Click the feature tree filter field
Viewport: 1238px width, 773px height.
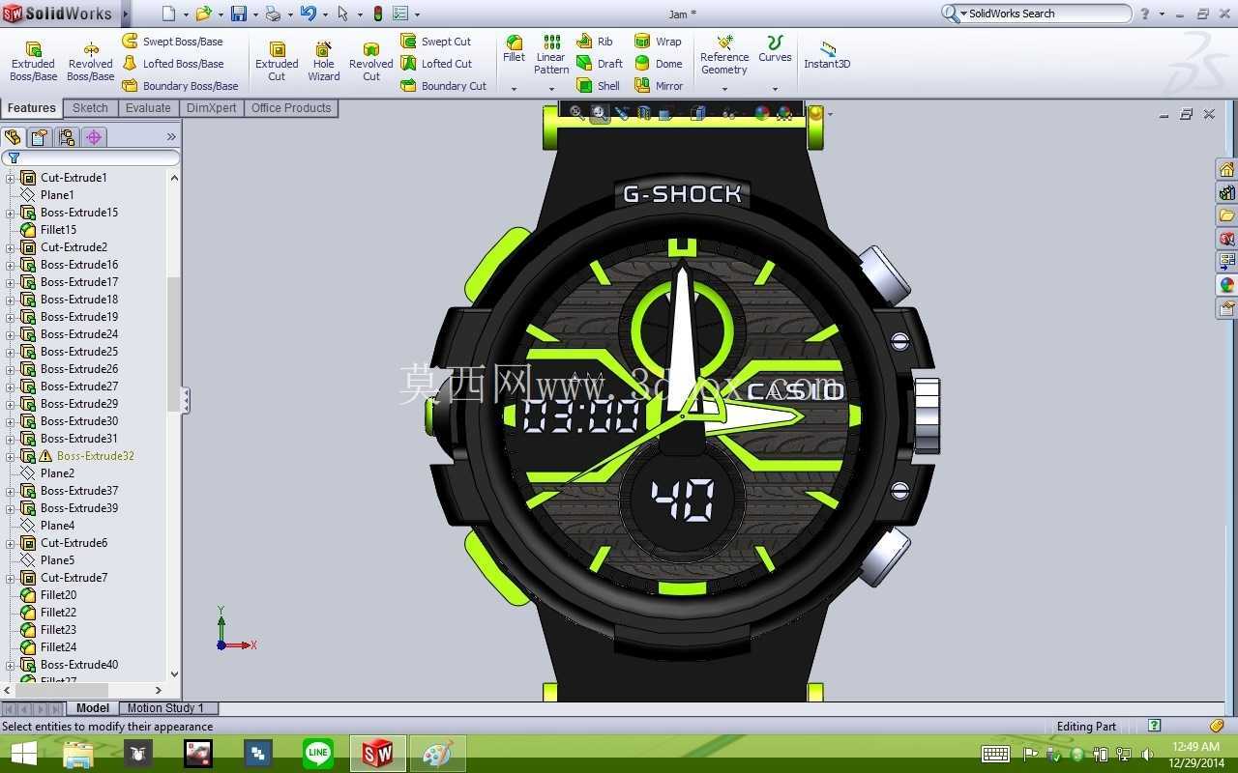click(x=91, y=157)
